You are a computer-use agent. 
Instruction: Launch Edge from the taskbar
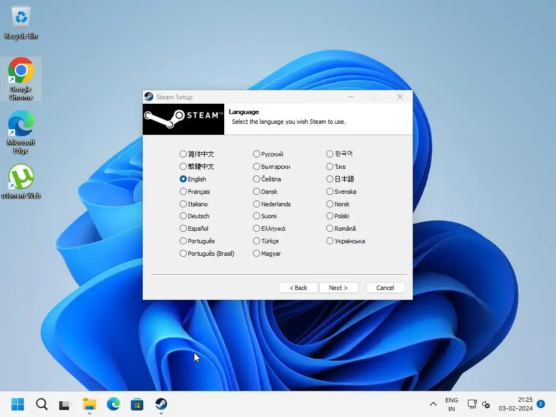(x=113, y=404)
